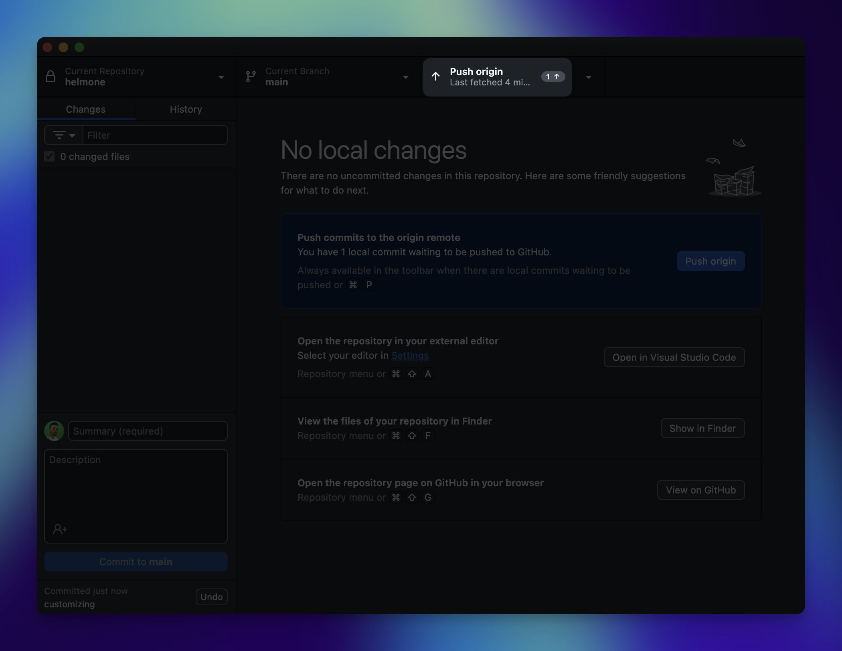Focus the Filter input field
This screenshot has height=651, width=842.
point(155,135)
